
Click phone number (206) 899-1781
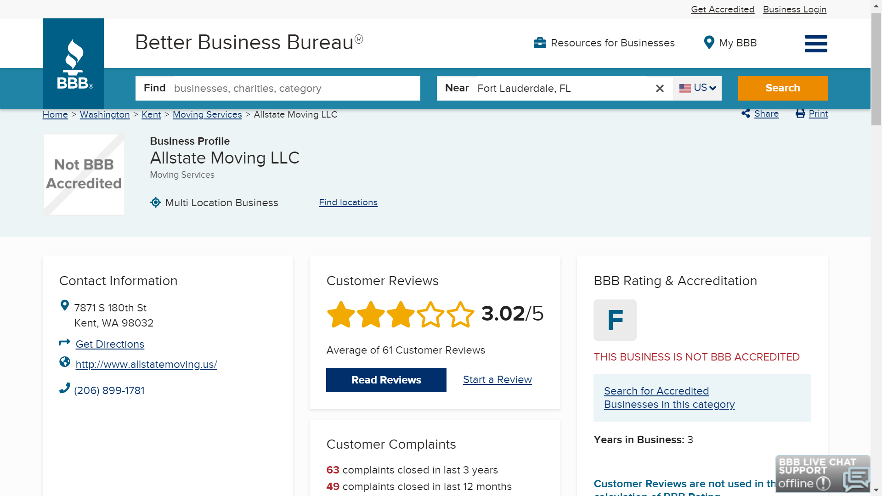(x=109, y=390)
